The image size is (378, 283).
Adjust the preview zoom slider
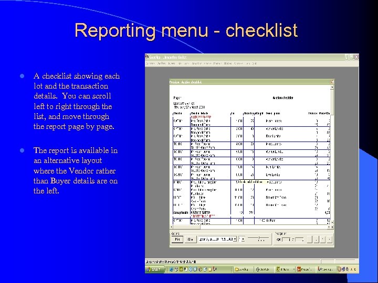pos(259,238)
